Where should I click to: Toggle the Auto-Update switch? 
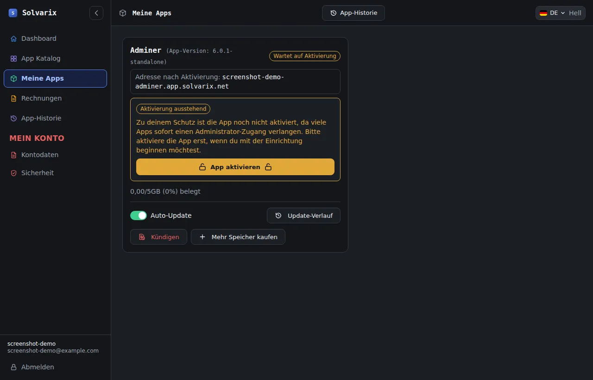[x=139, y=215]
